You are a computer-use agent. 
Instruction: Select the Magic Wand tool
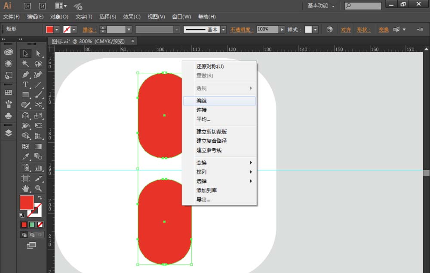[x=25, y=64]
